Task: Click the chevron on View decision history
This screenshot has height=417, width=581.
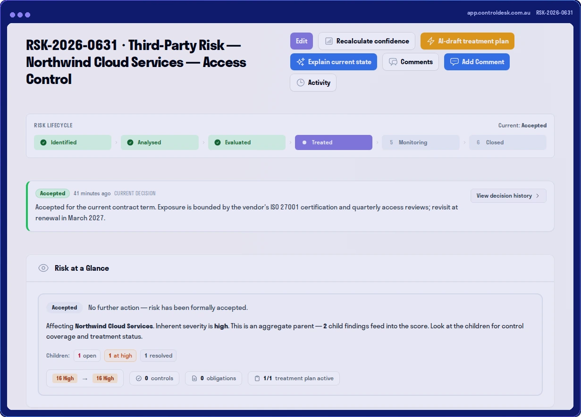Action: (x=538, y=196)
